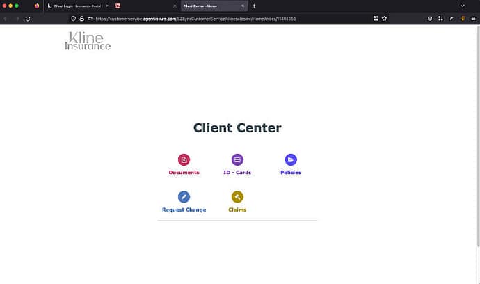Open site permissions icon in address bar
Screen dimensions: 480x284
point(90,19)
